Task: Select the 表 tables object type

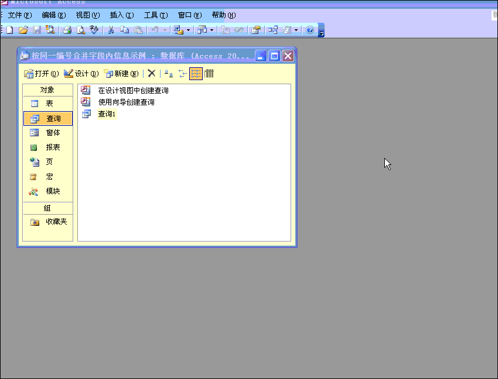Action: tap(47, 104)
